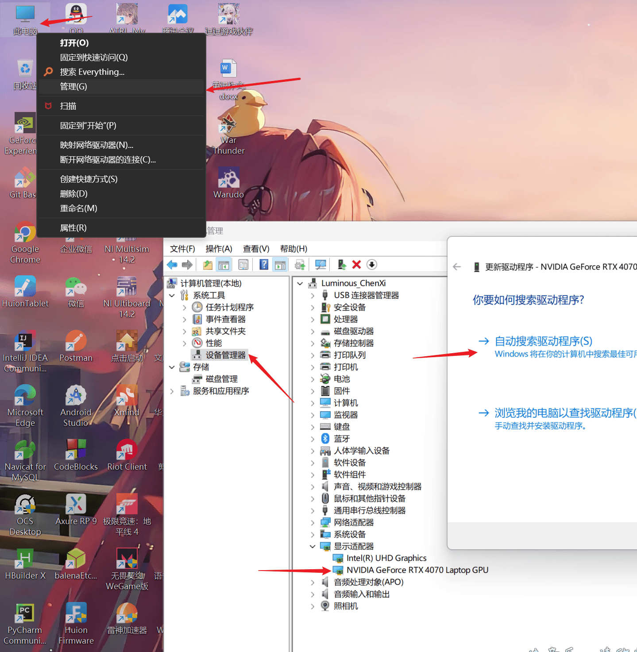Expand the 服务和应用程序 tree node

click(172, 391)
